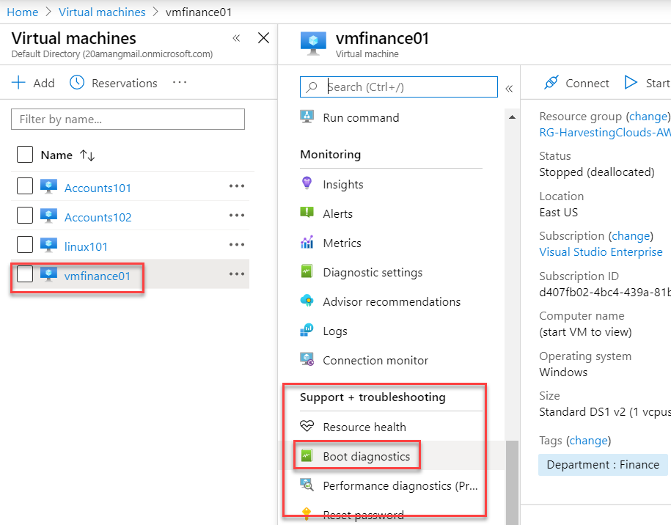Click the Reservations clock icon
The width and height of the screenshot is (671, 525).
pyautogui.click(x=77, y=83)
